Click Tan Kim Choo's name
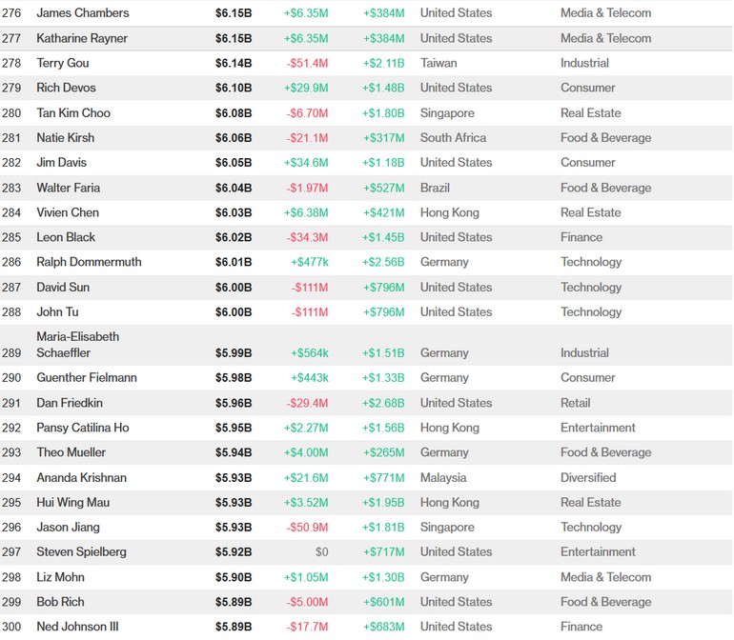Viewport: 734px width, 640px height. click(73, 112)
